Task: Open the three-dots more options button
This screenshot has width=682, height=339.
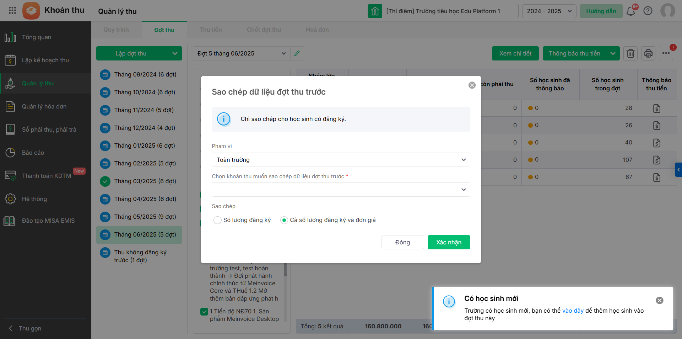Action: 666,53
